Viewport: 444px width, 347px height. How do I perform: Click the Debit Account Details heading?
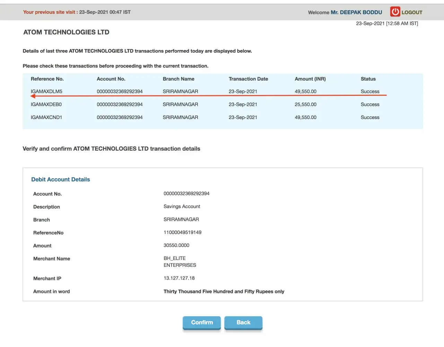[x=60, y=179]
